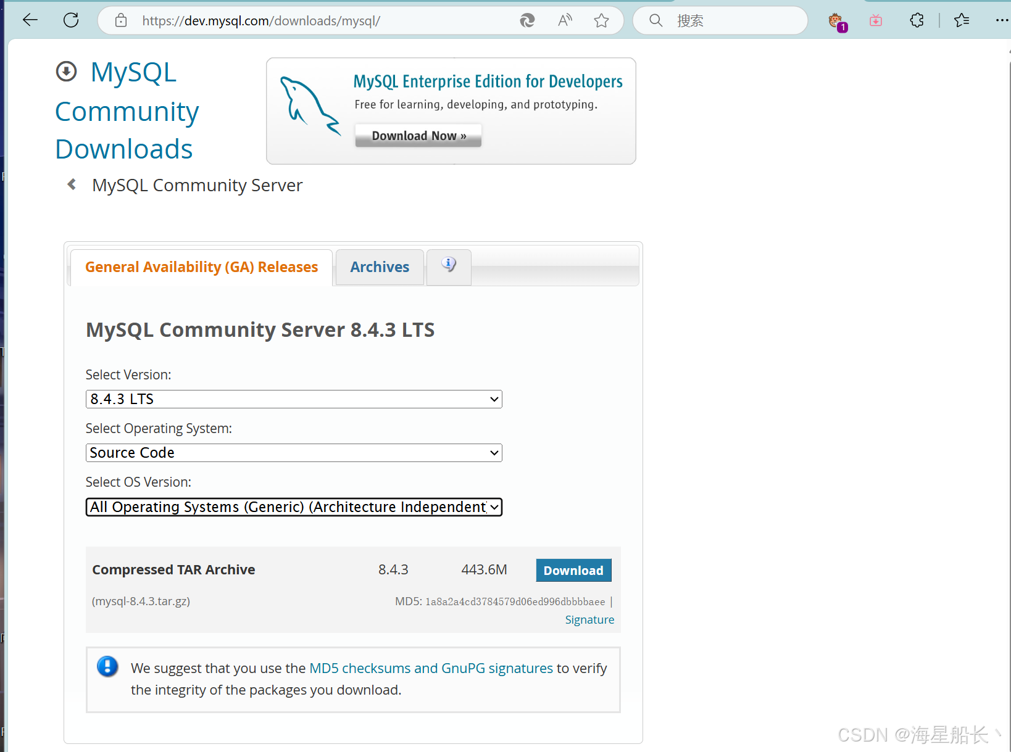The width and height of the screenshot is (1011, 752).
Task: Click the Download Now » button
Action: pos(418,136)
